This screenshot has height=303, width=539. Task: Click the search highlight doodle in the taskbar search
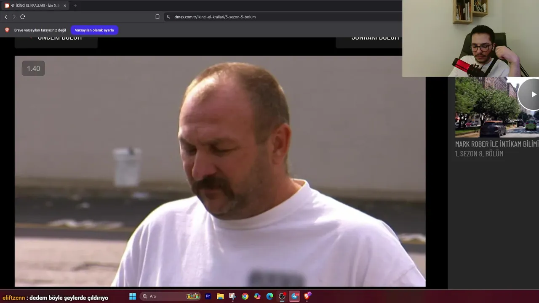click(193, 296)
